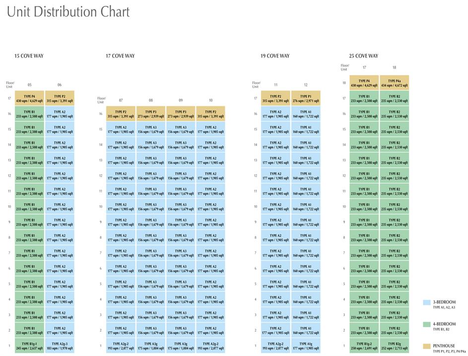Click the 19 COVE WAY heading
This screenshot has width=468, height=356.
[275, 56]
